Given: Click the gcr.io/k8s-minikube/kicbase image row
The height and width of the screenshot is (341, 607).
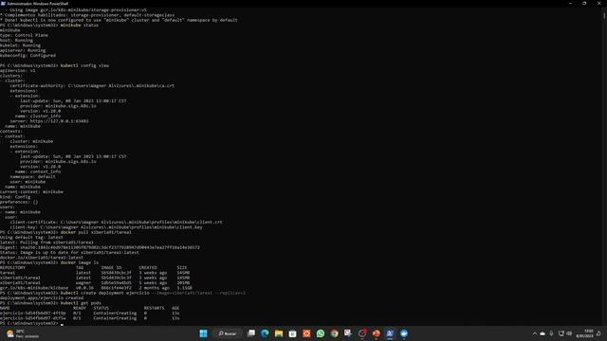Looking at the screenshot, I should (x=96, y=288).
